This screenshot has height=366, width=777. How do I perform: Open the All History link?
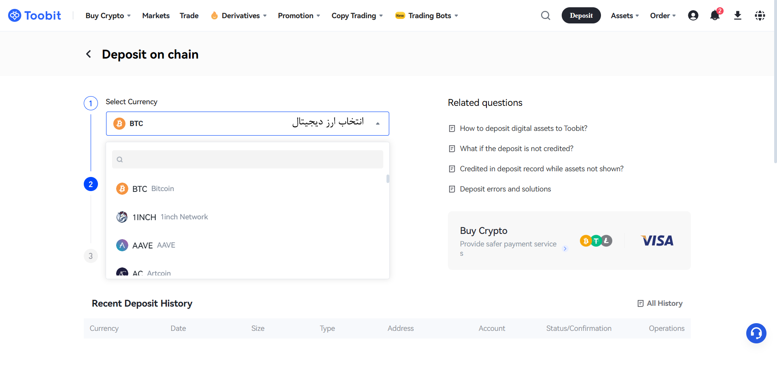click(664, 303)
